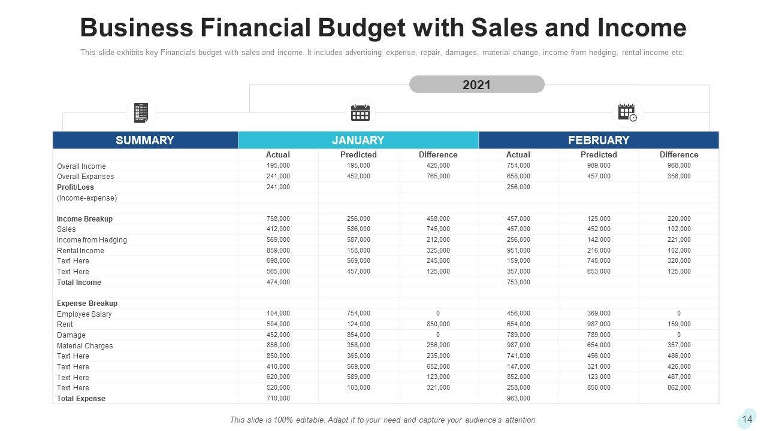The height and width of the screenshot is (431, 767).
Task: Select the SUMMARY header tab
Action: click(145, 141)
